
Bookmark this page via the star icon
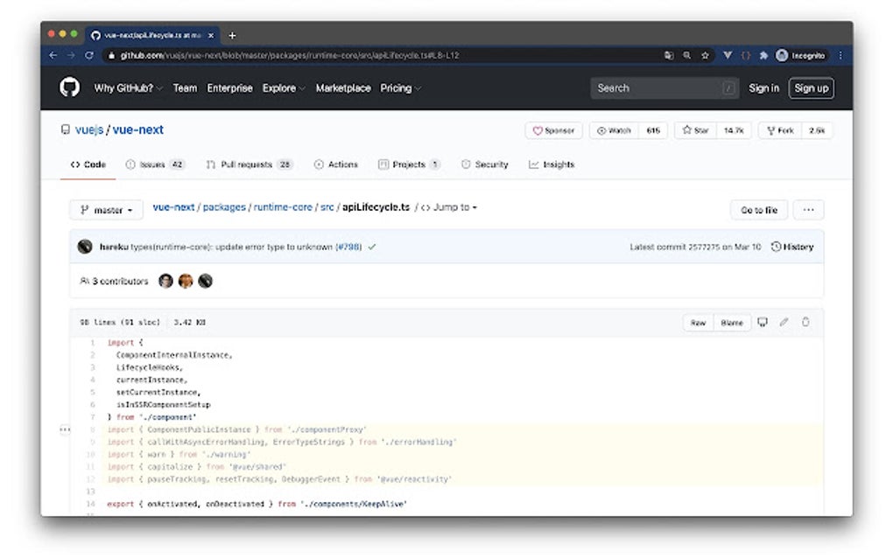pyautogui.click(x=705, y=54)
